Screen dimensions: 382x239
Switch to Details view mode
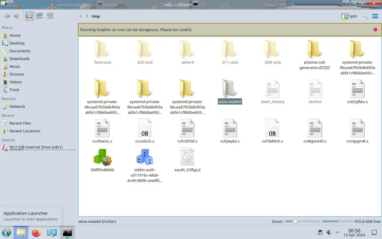pos(50,16)
